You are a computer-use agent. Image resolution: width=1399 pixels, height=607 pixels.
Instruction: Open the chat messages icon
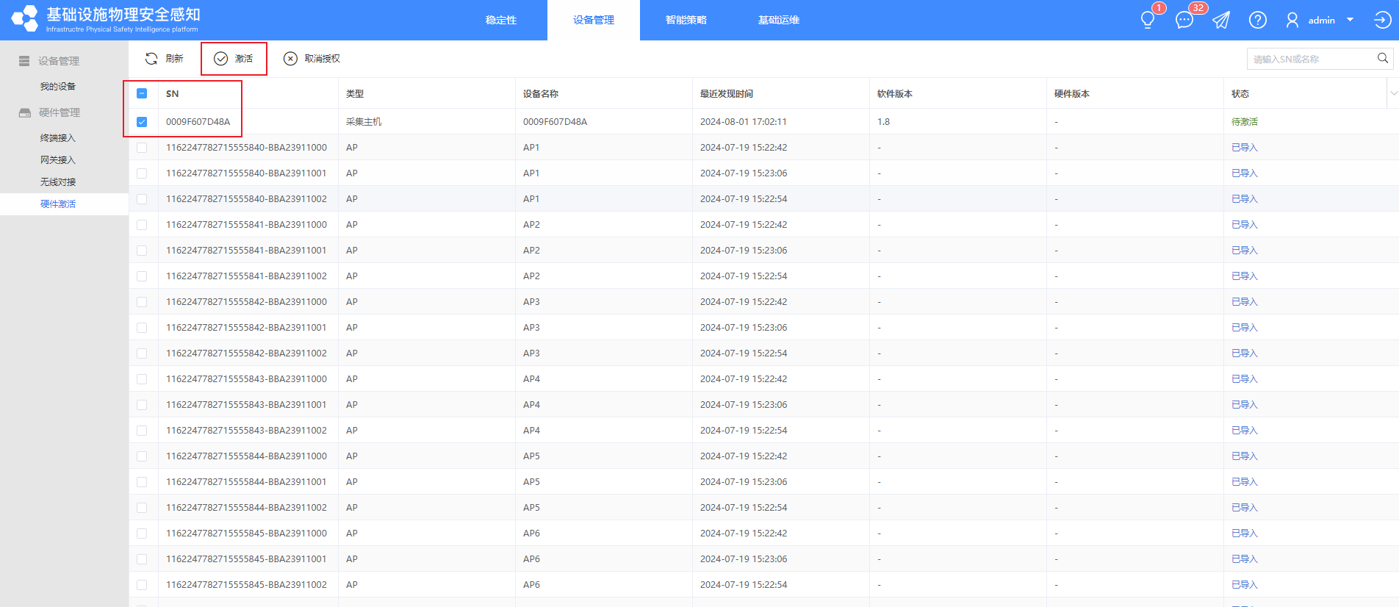point(1184,20)
